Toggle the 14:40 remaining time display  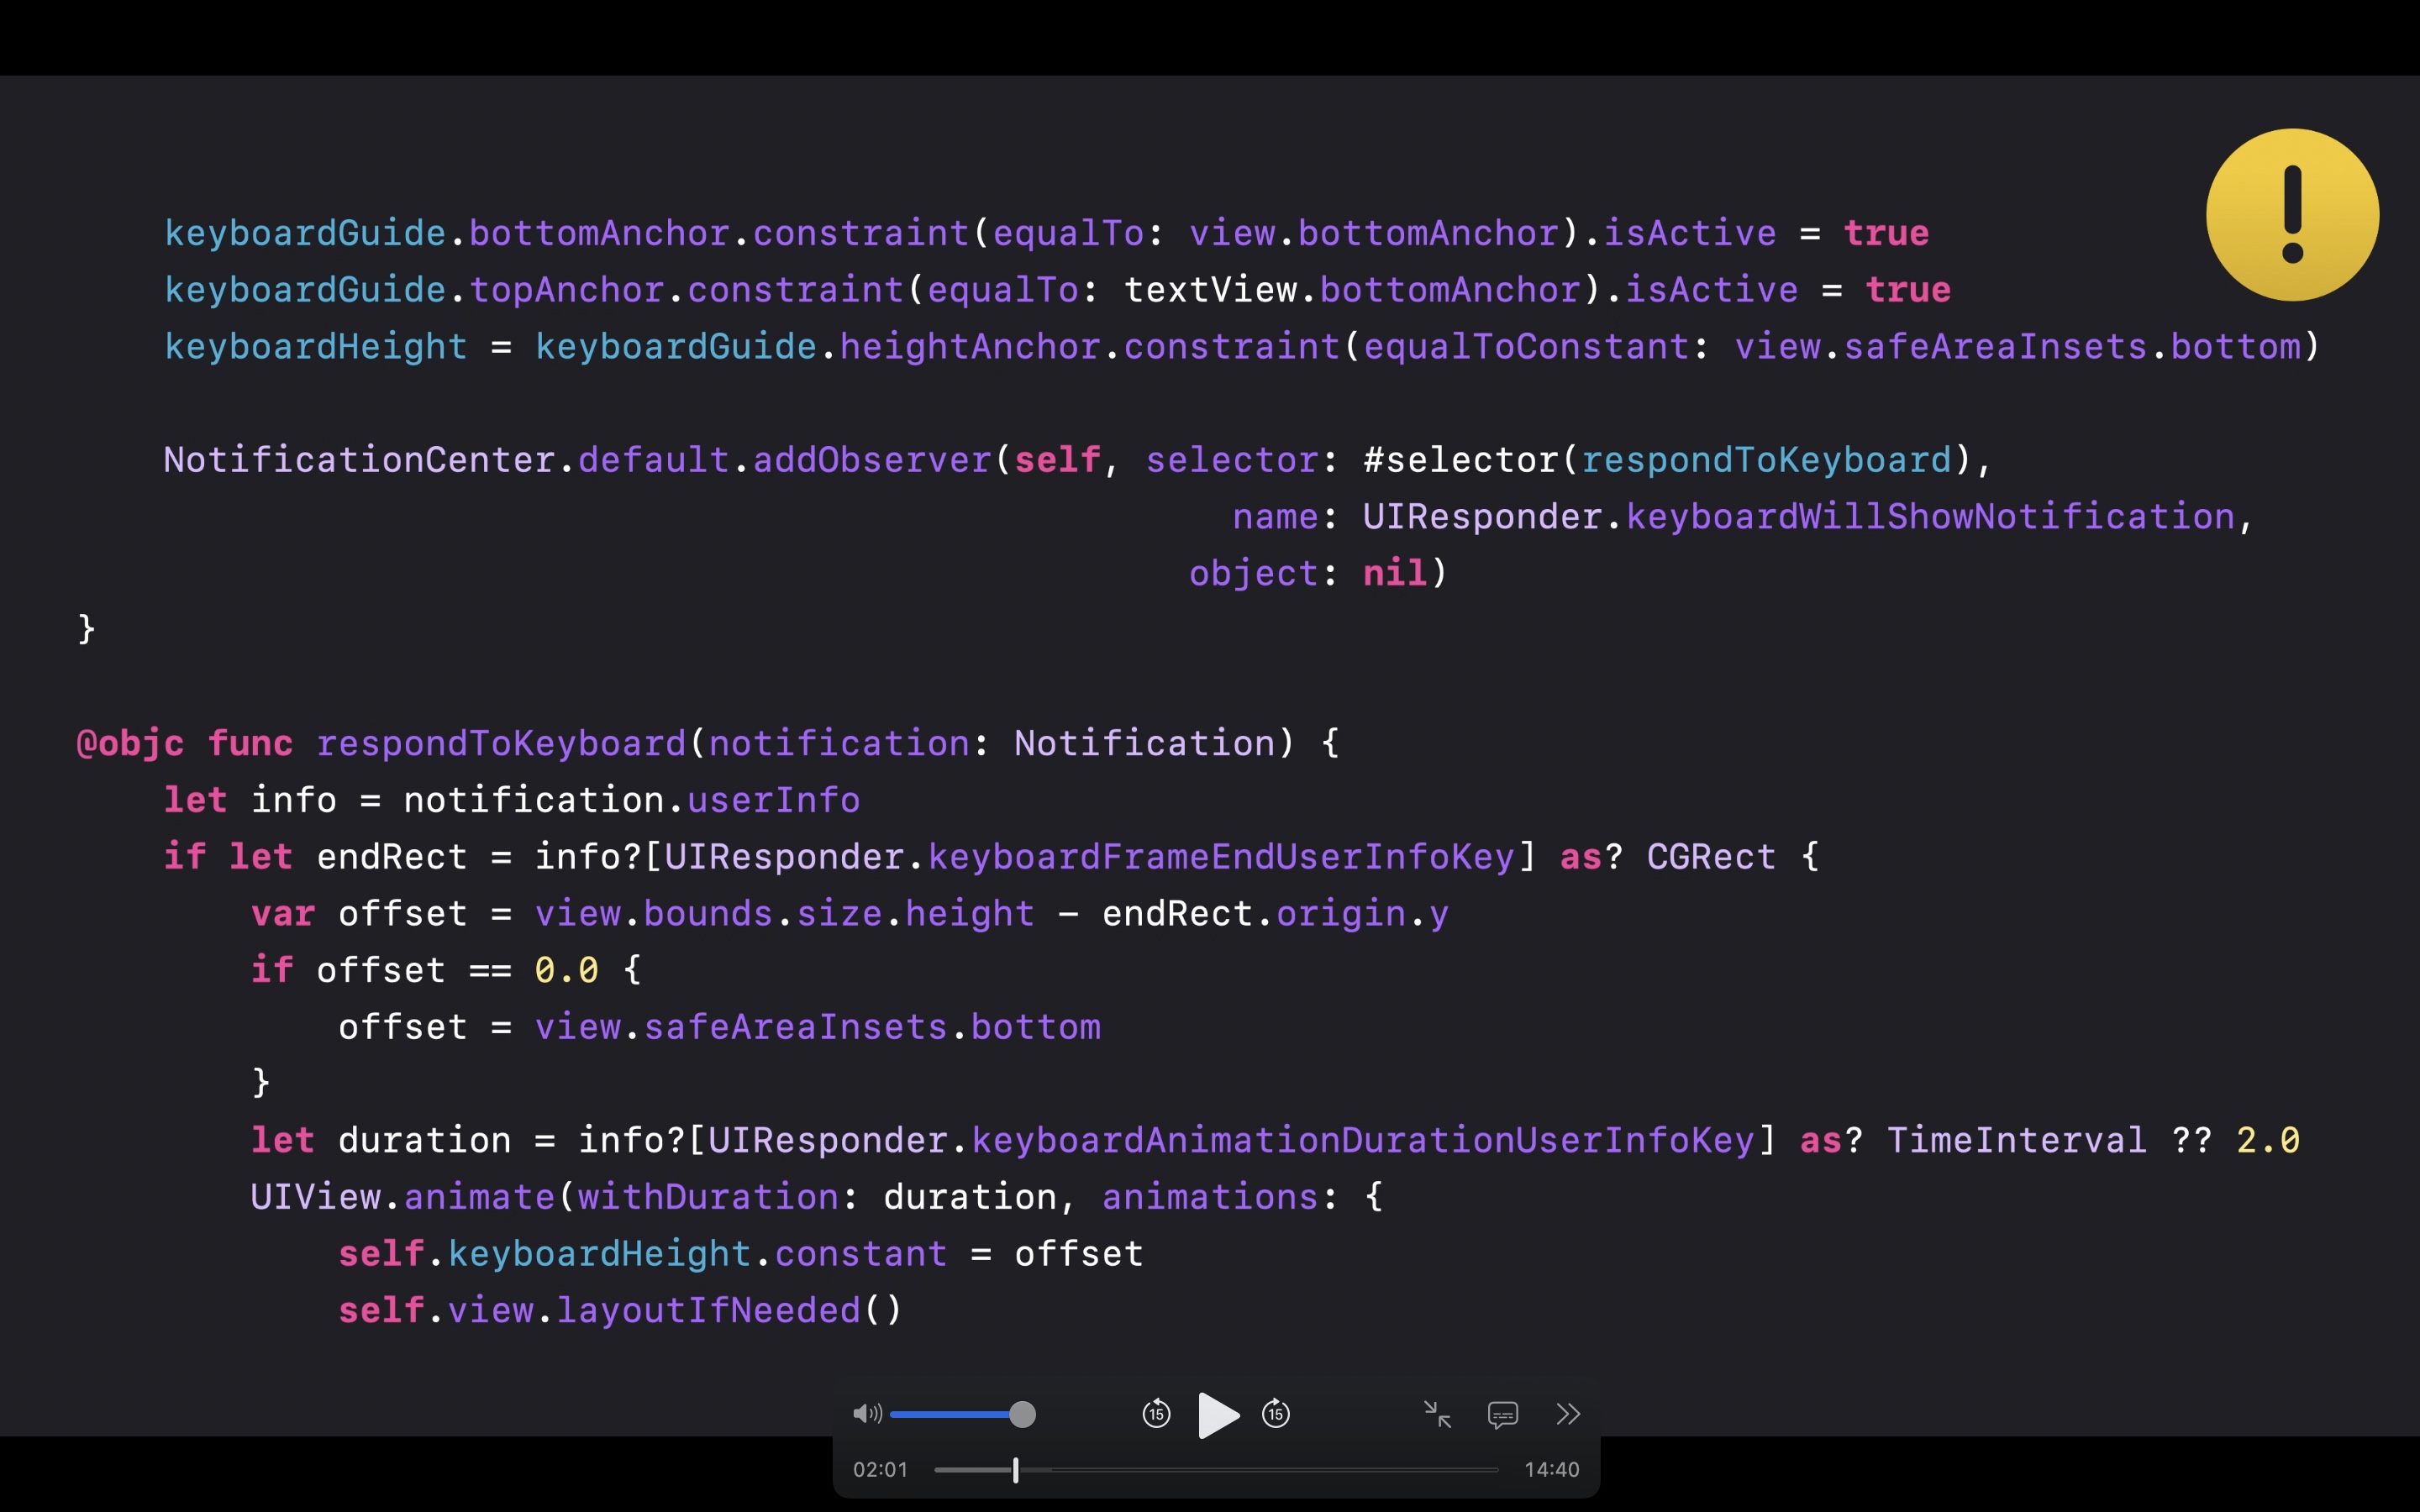[x=1551, y=1469]
